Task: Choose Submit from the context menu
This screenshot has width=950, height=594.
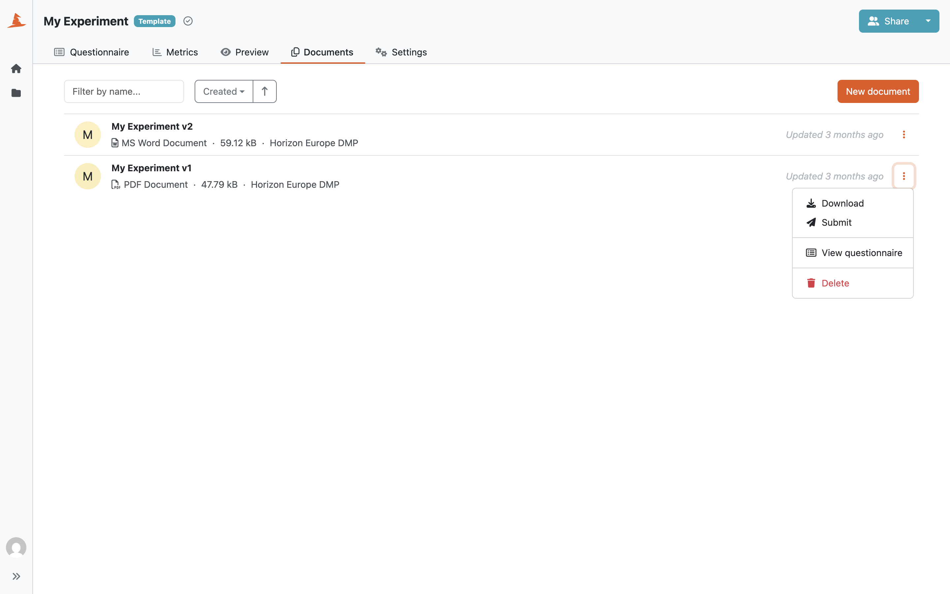Action: point(853,222)
